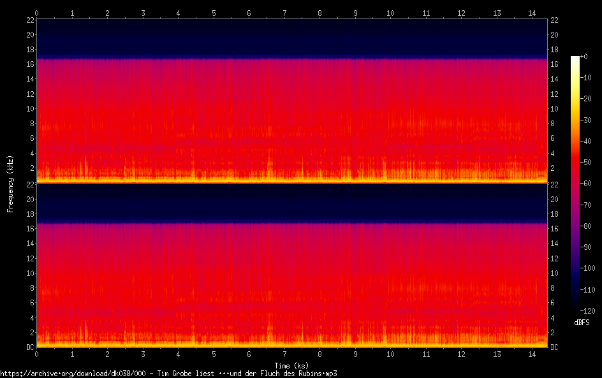Click lower channel right-axis "2" kHz label
Screen dimensions: 602x378
point(552,332)
